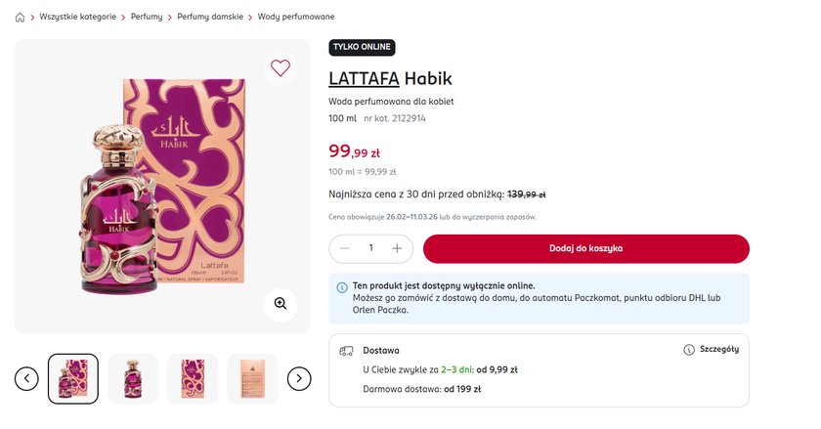821x429 pixels.
Task: Open the Wszystkie kategorie breadcrumb
Action: [77, 18]
